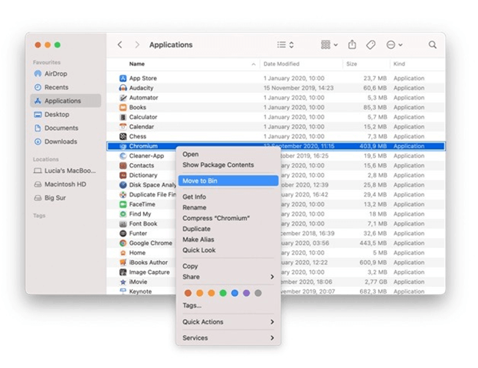Sort by Kind column header

pyautogui.click(x=417, y=64)
